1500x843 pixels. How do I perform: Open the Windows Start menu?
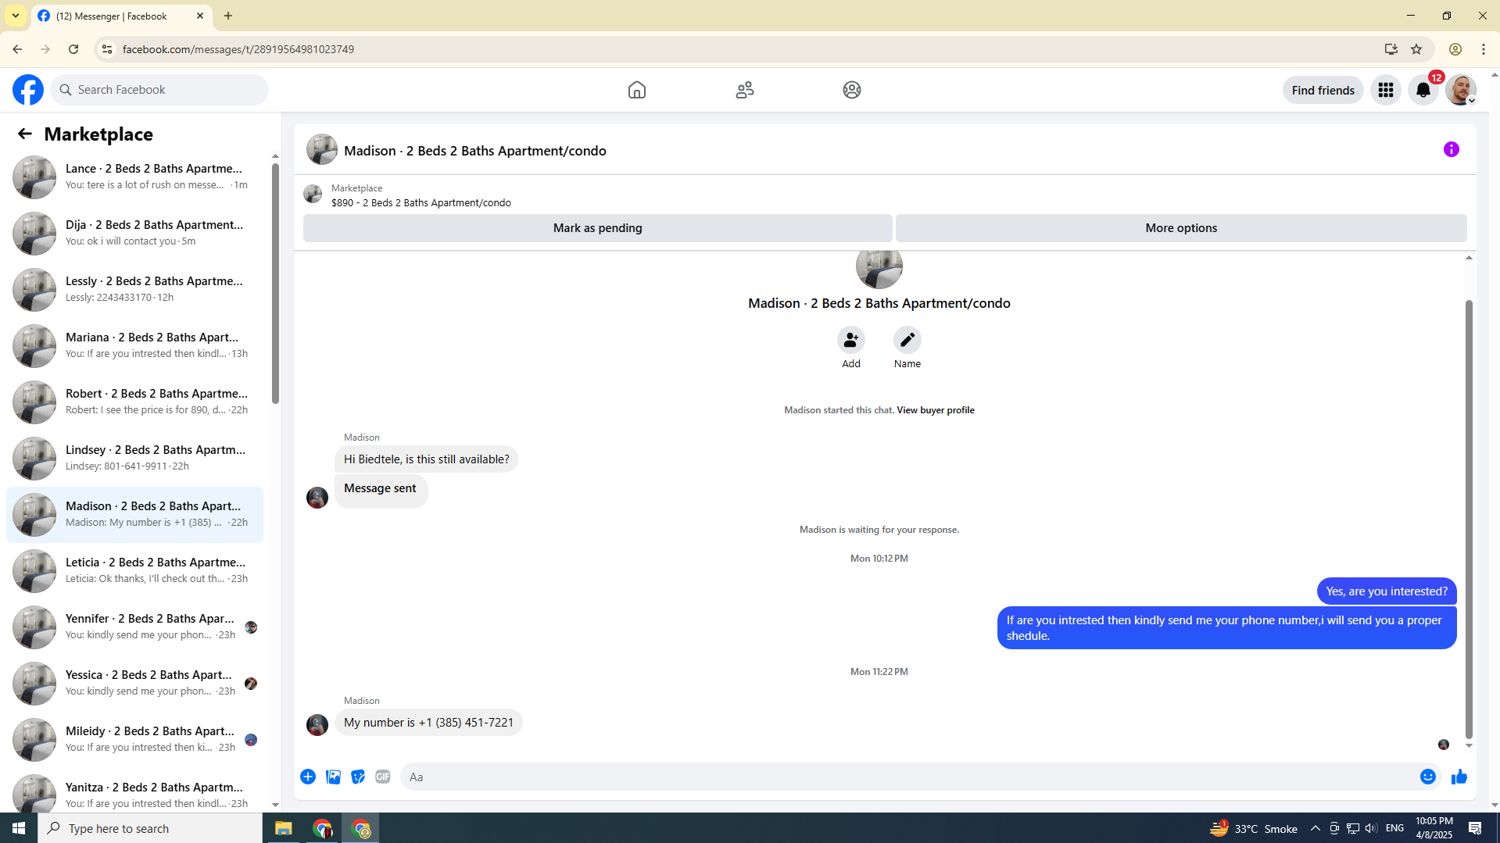coord(19,828)
